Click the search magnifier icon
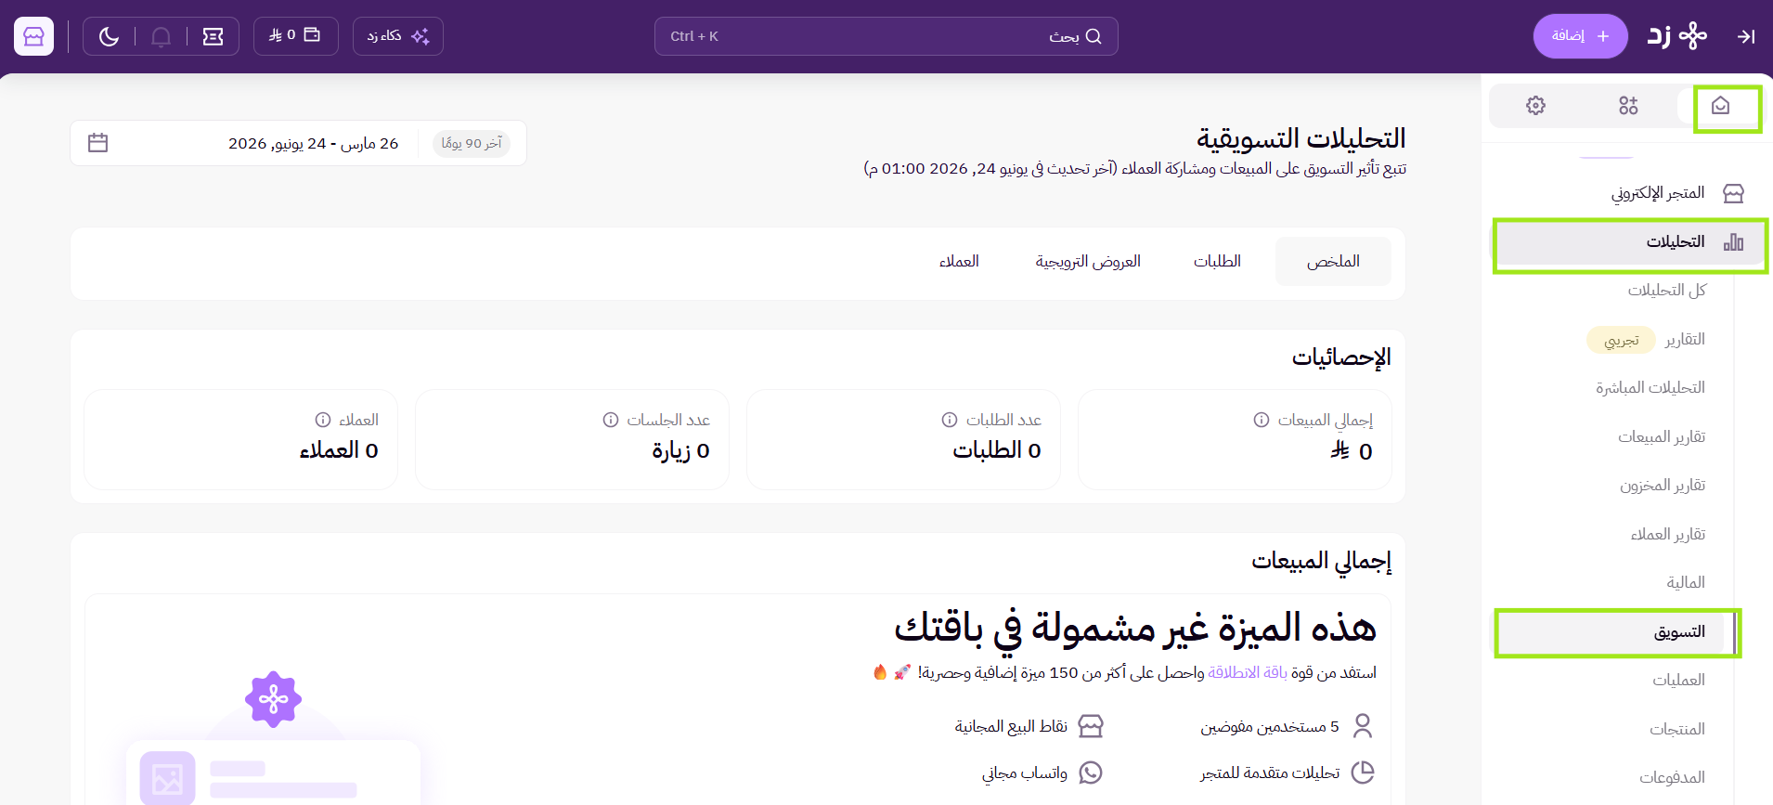 [1094, 36]
